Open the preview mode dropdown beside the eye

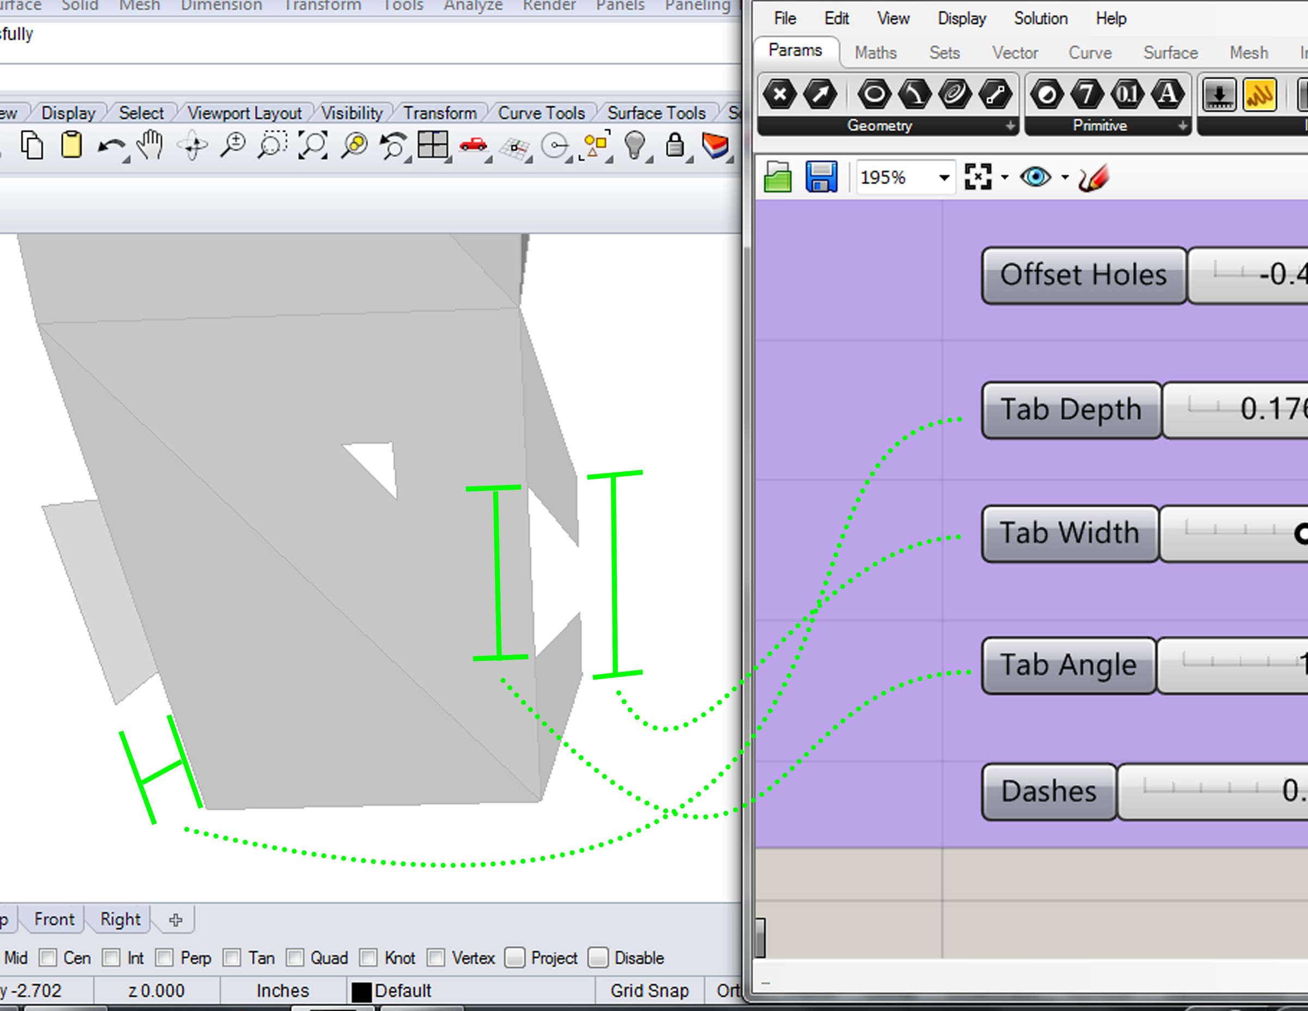(x=1064, y=177)
